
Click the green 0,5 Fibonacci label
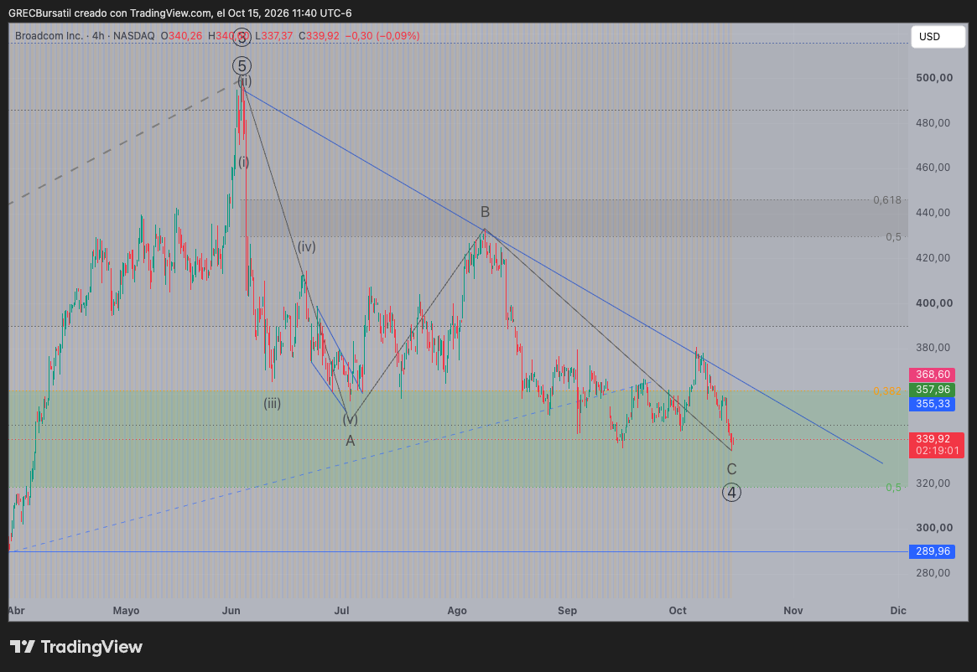click(893, 487)
